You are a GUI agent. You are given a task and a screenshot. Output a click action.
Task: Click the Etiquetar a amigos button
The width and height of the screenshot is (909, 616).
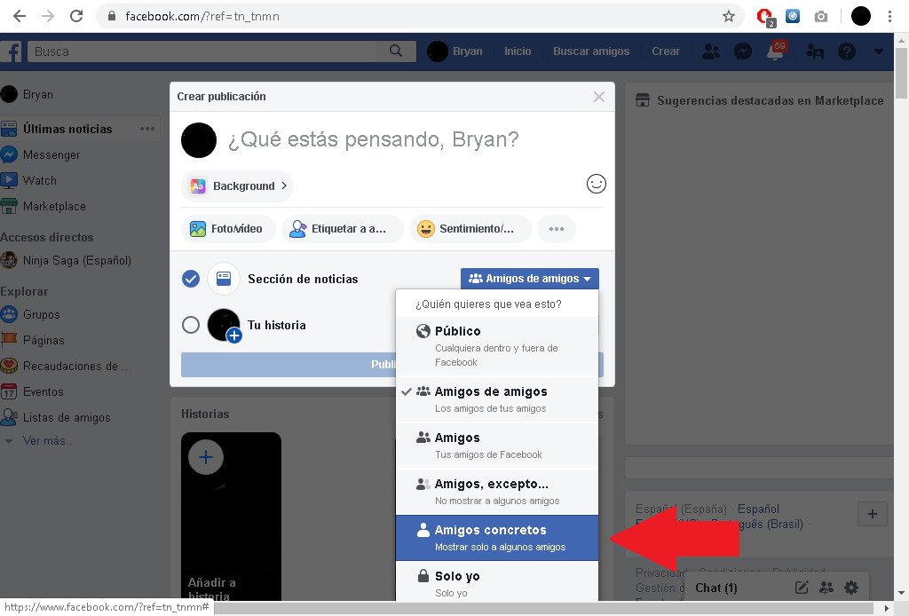point(342,228)
